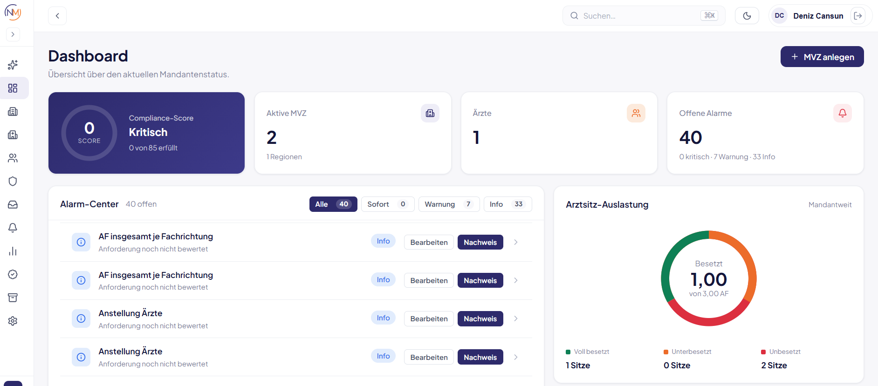Screen dimensions: 878x386
Task: Click the orange Unterbesetzt legend swatch
Action: click(666, 352)
